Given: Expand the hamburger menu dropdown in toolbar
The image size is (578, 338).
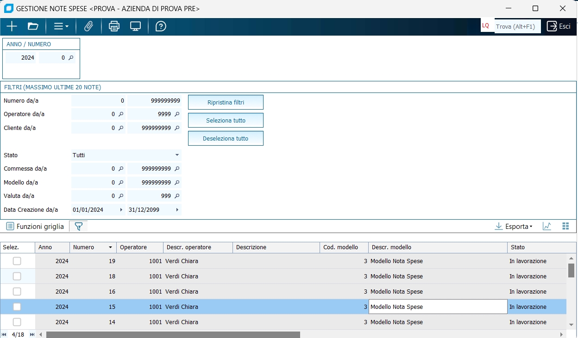Looking at the screenshot, I should coord(61,26).
